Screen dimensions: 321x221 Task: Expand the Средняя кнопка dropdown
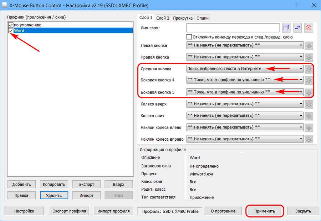301,69
